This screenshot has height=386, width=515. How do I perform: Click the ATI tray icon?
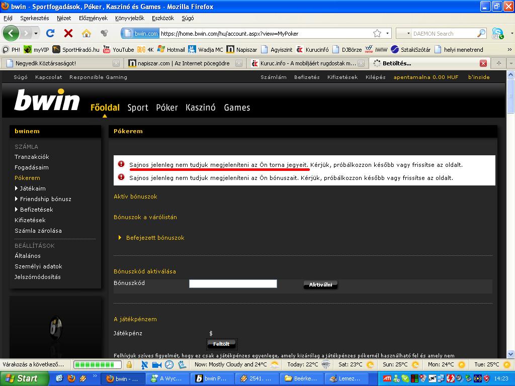tap(387, 379)
